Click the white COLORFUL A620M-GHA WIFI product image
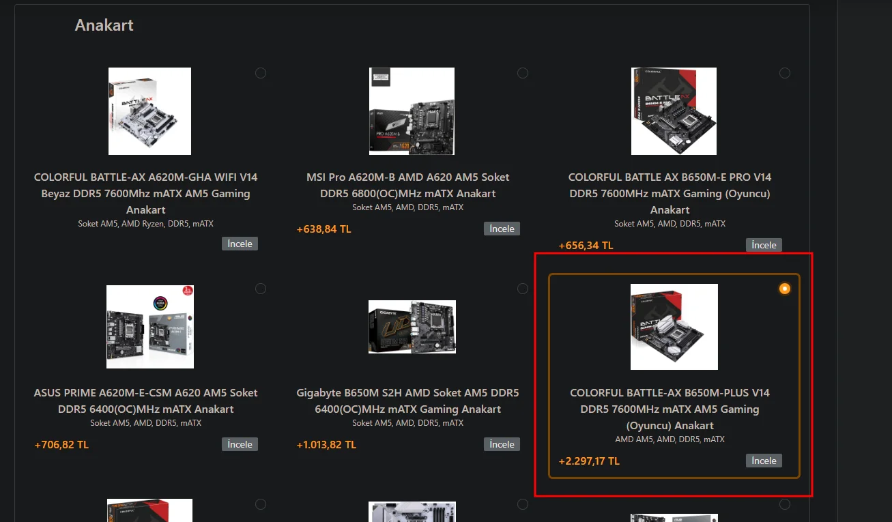Image resolution: width=892 pixels, height=522 pixels. [x=149, y=111]
